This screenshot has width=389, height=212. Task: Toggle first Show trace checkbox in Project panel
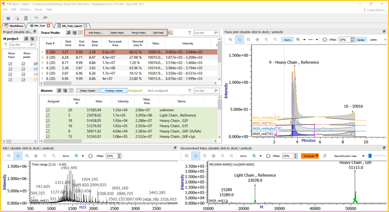click(x=11, y=64)
